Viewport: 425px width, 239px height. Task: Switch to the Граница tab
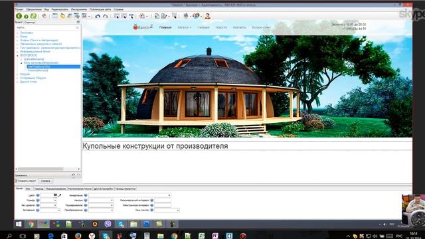point(39,189)
